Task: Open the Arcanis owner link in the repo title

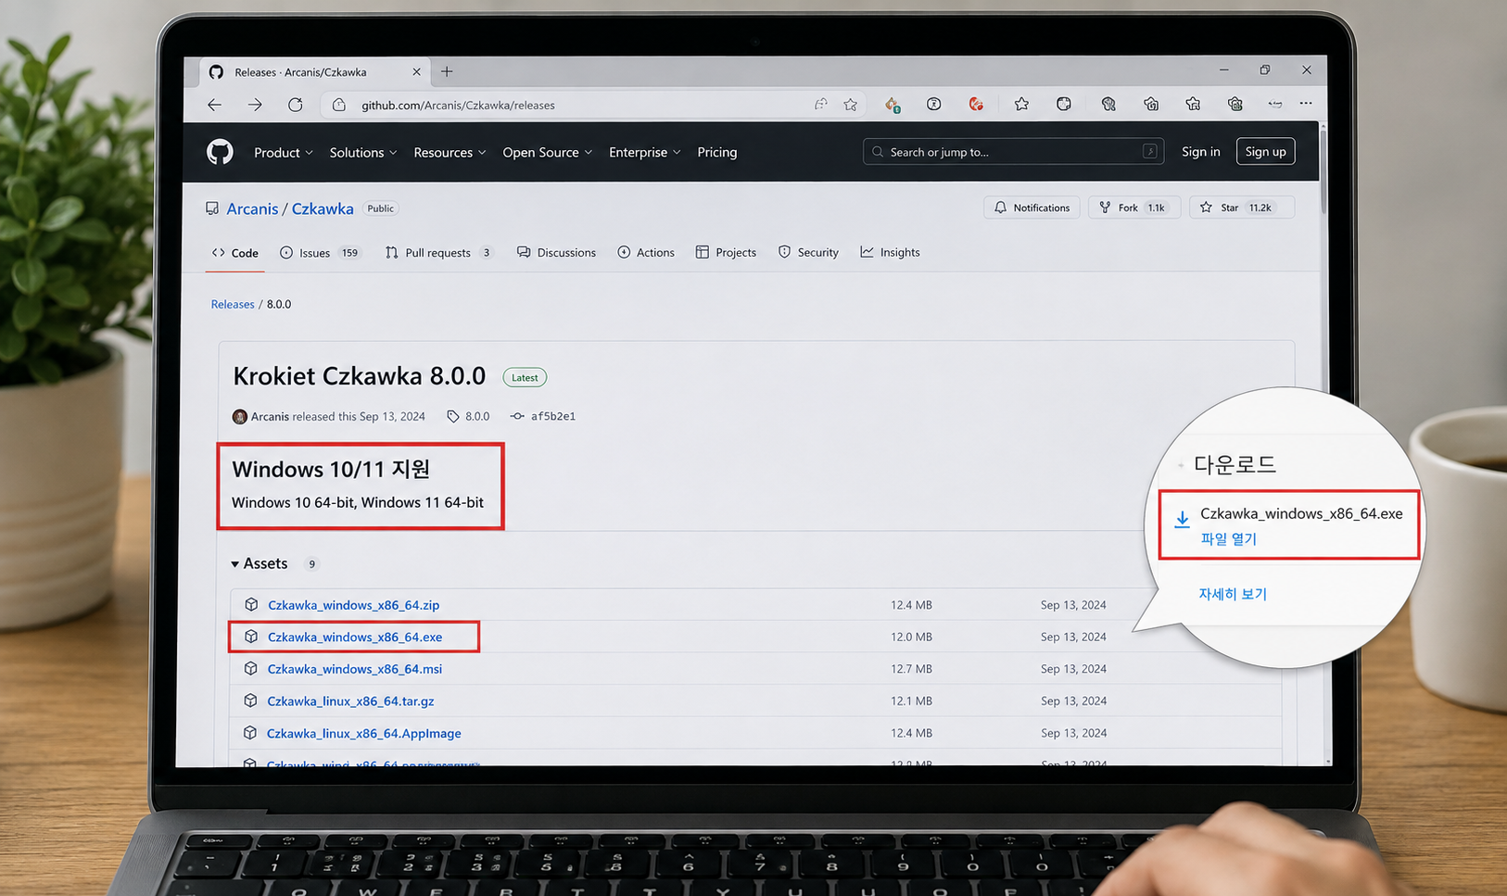Action: [252, 208]
